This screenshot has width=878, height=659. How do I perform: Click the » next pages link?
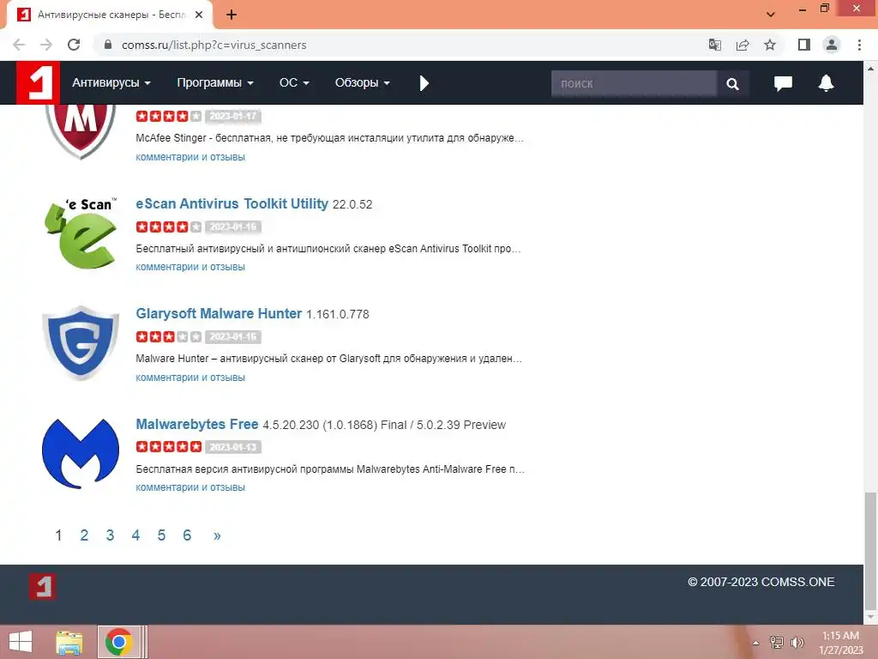pyautogui.click(x=217, y=535)
